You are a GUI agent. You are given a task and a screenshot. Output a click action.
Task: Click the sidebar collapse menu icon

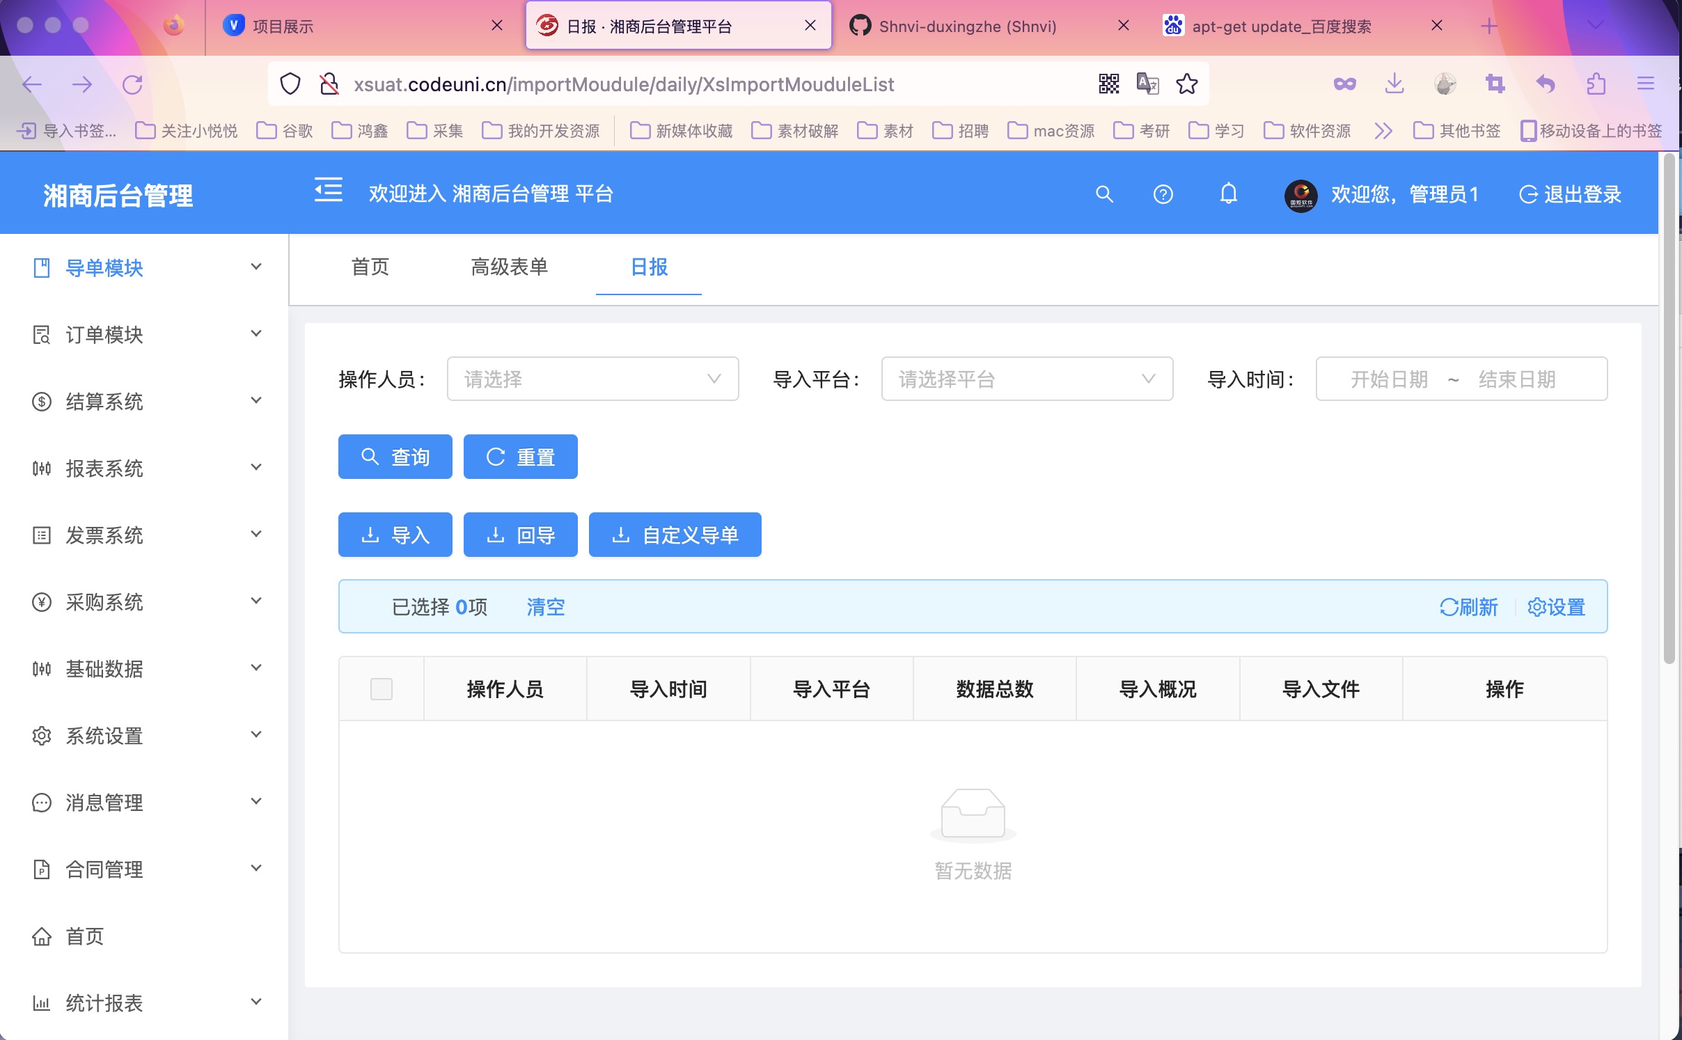328,190
